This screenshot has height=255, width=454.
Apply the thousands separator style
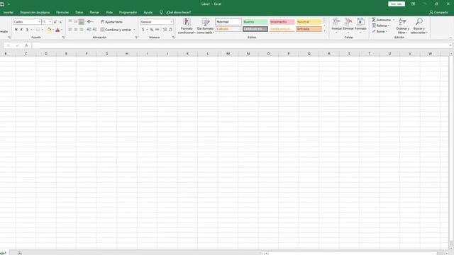(x=157, y=30)
